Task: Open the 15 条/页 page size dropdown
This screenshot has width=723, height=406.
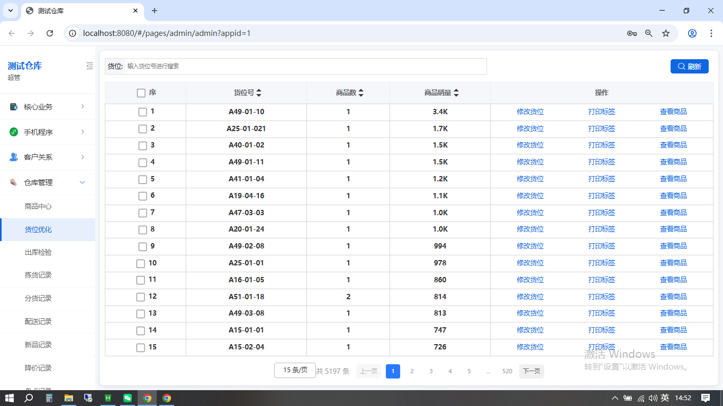Action: (295, 370)
